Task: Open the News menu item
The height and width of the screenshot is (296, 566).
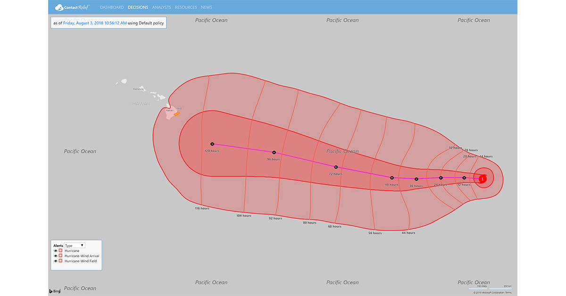Action: (207, 8)
